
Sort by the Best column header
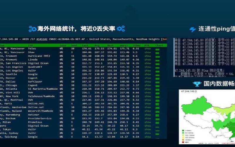[x=110, y=45]
